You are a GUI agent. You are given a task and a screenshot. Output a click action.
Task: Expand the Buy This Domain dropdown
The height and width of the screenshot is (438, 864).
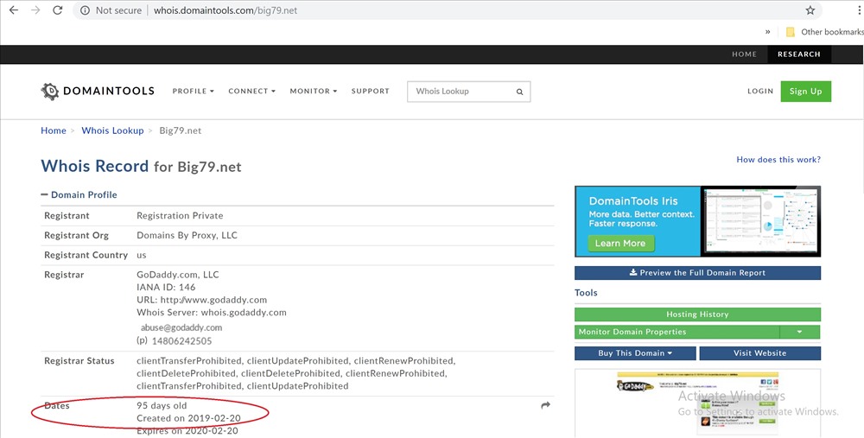click(635, 353)
